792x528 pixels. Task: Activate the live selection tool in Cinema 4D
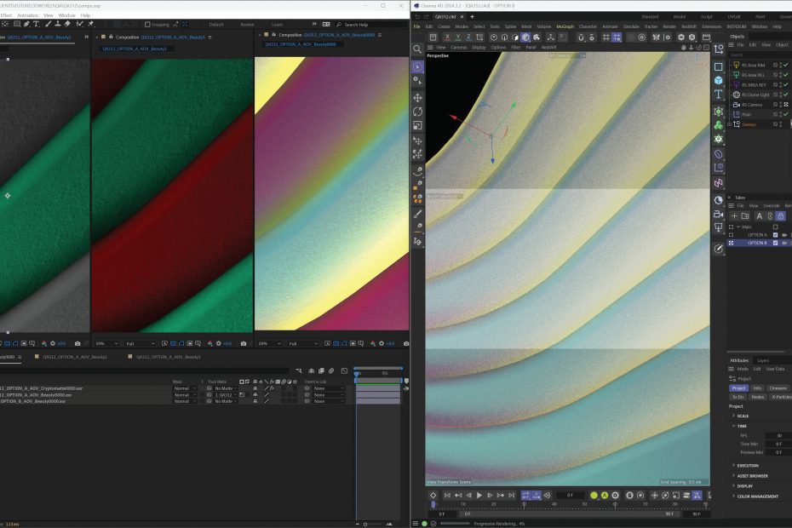pyautogui.click(x=418, y=66)
